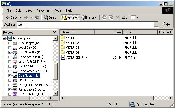Open the Views dropdown button
The height and width of the screenshot is (108, 175).
tap(134, 17)
